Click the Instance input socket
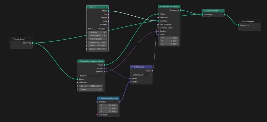Viewport: 267px width, 122px height. coord(158,21)
